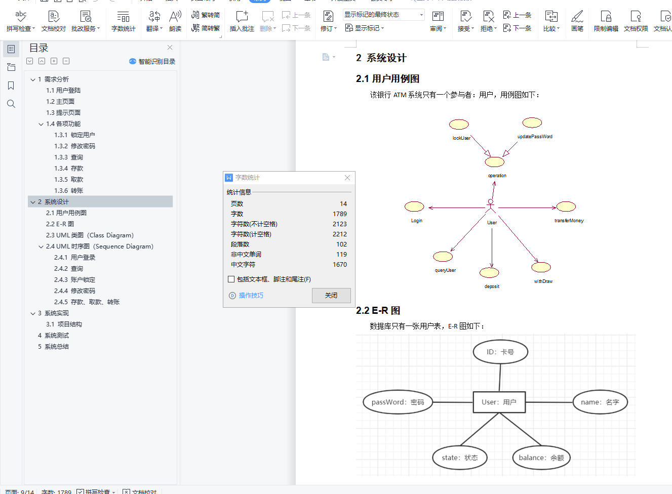Go to '5 系统总结' heading
Image resolution: width=672 pixels, height=494 pixels.
(x=53, y=347)
